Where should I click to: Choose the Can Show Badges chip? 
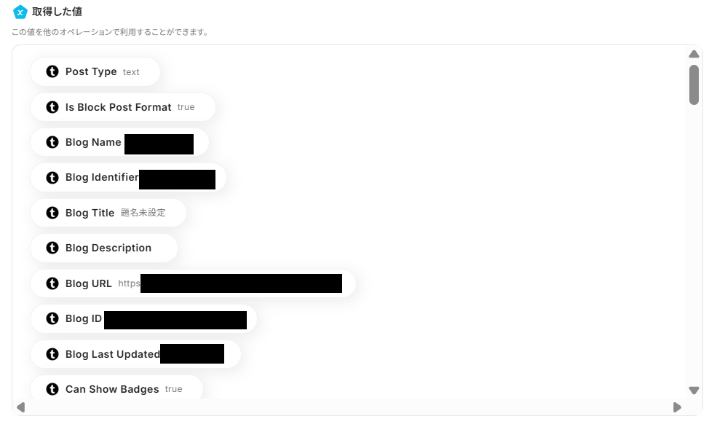coord(116,388)
